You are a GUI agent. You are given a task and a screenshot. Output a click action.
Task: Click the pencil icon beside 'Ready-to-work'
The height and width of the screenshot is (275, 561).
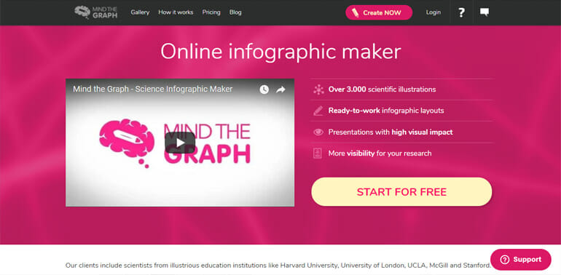pyautogui.click(x=318, y=111)
